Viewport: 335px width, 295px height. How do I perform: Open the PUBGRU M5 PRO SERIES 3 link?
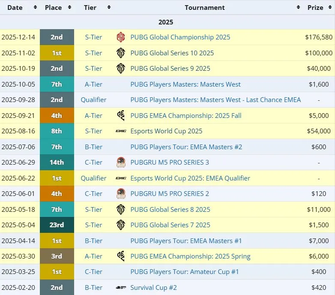point(170,163)
